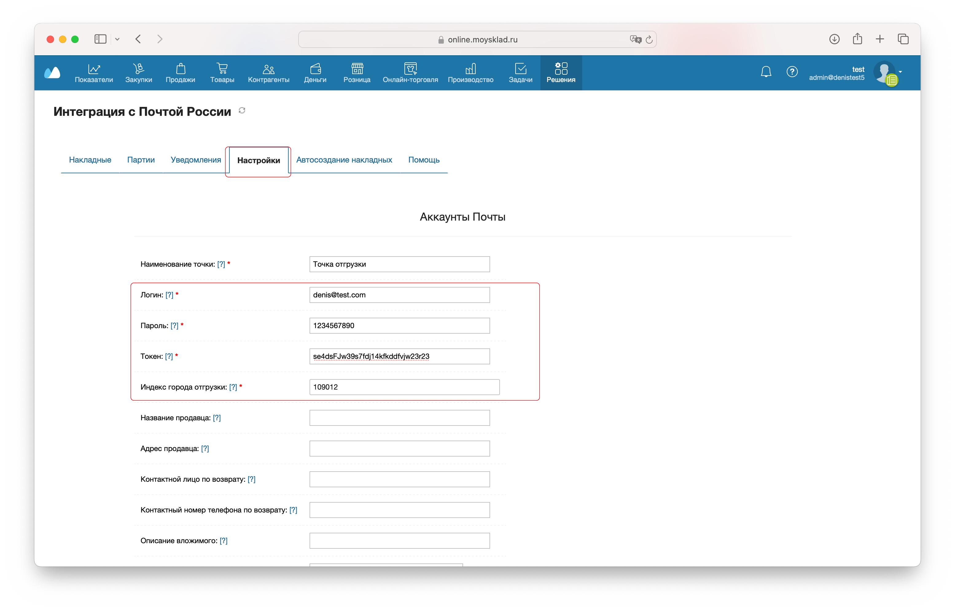Reload page via the browser reload icon
The image size is (955, 612).
[x=649, y=39]
